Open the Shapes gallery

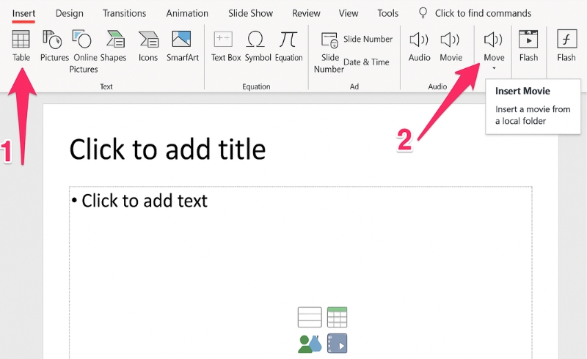pyautogui.click(x=114, y=45)
